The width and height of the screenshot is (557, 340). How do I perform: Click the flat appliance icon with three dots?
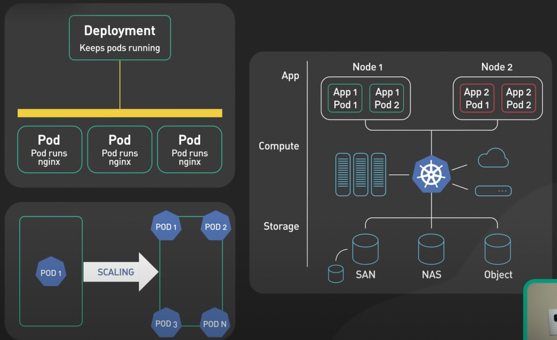[493, 191]
